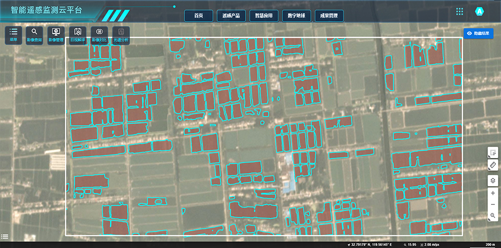Open the user avatar account menu

point(479,11)
